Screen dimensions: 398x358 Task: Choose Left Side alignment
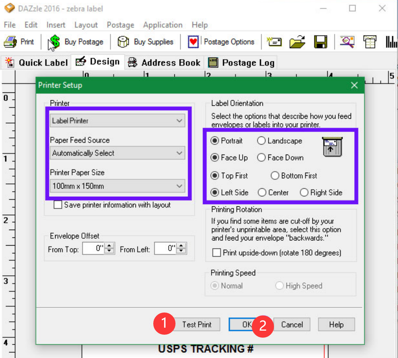pyautogui.click(x=229, y=193)
